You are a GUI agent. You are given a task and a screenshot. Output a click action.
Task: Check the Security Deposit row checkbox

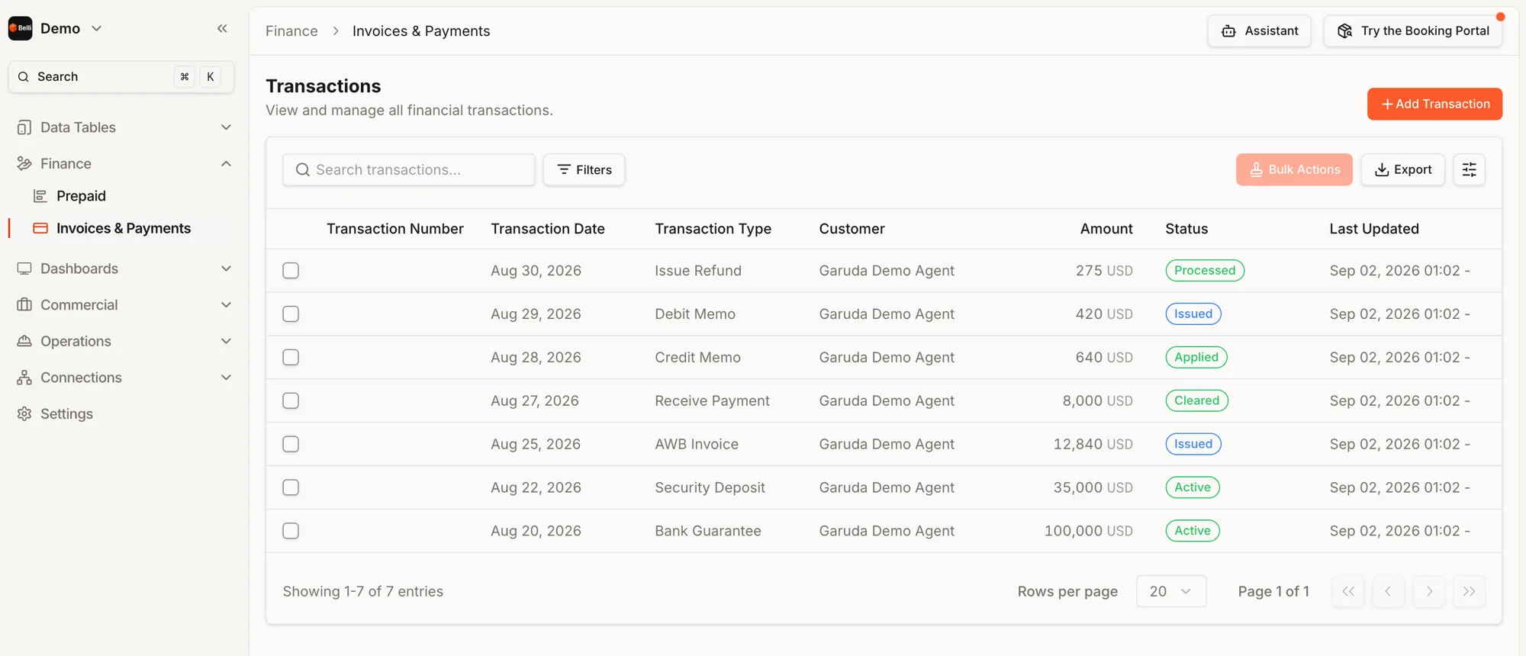(x=291, y=488)
